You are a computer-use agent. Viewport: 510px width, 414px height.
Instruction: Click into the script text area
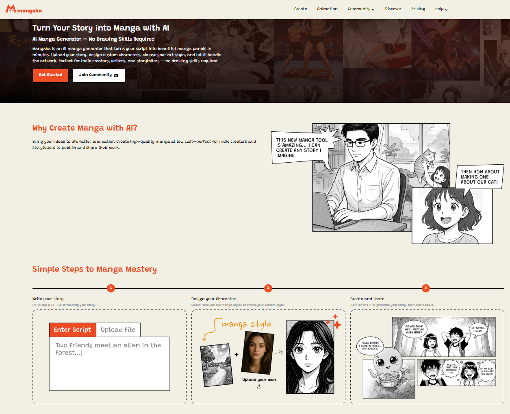tap(109, 364)
